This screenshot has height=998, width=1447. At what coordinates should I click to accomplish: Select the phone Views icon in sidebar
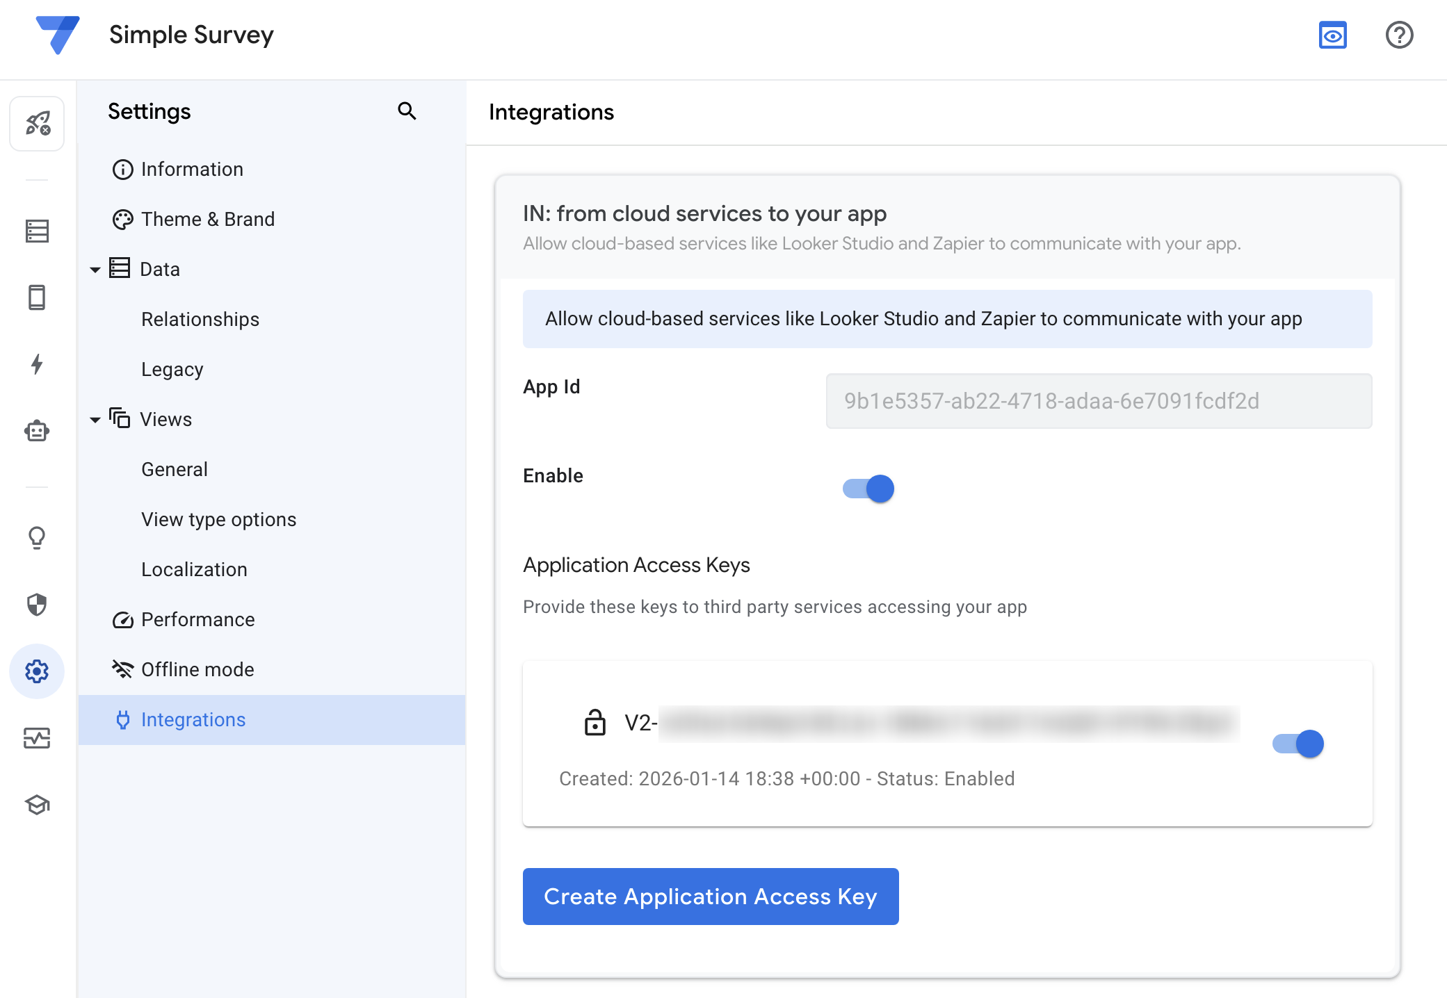(37, 297)
